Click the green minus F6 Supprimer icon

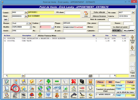(57, 82)
